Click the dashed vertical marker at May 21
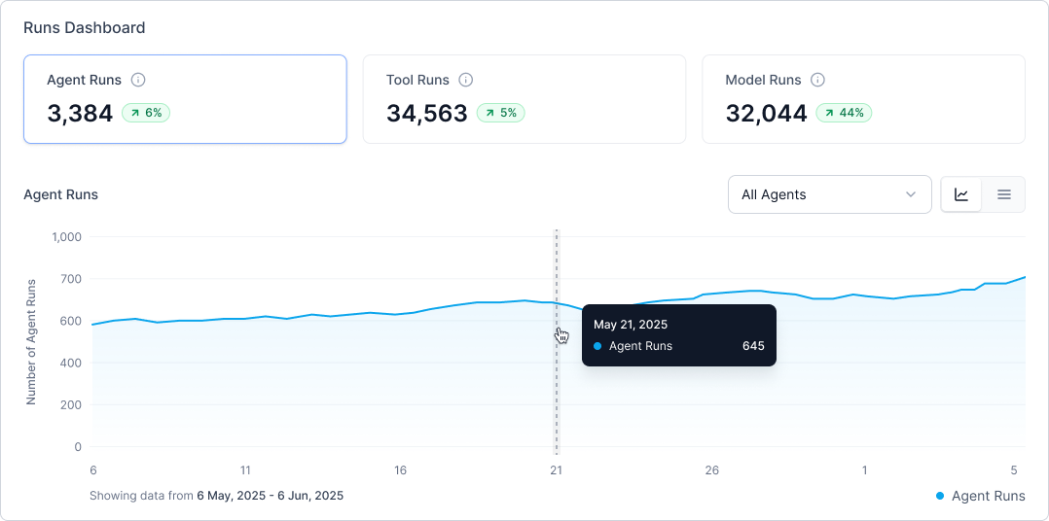 click(557, 408)
